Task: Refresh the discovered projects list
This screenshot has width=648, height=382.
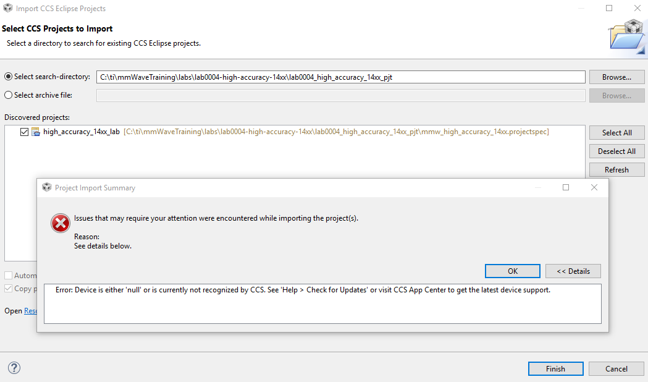Action: tap(616, 169)
